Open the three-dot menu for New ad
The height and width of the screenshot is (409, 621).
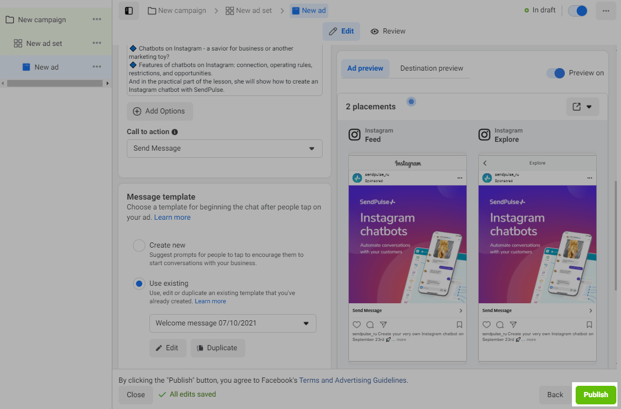click(97, 67)
